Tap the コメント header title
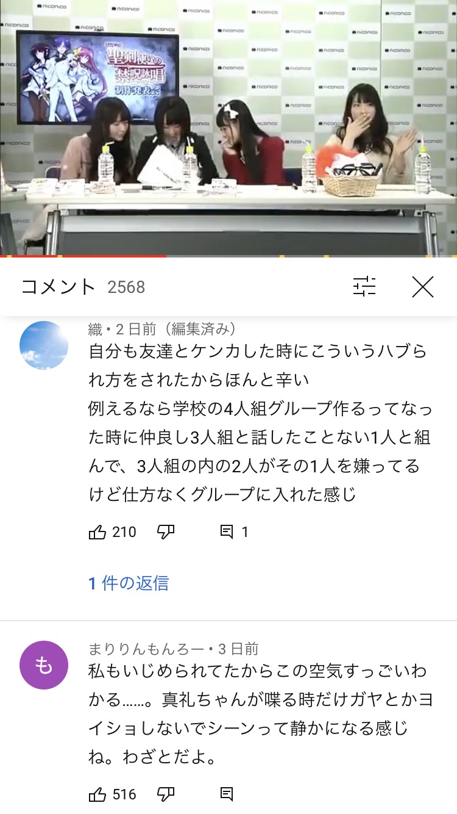This screenshot has width=457, height=814. coord(58,287)
